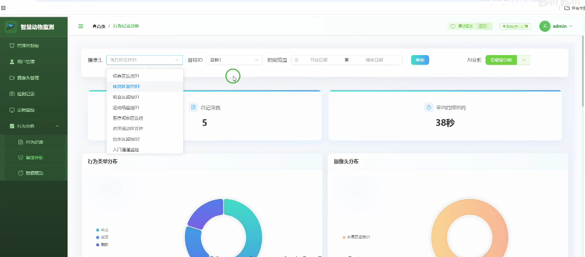This screenshot has height=257, width=585.
Task: Open 检测记录 in the sidebar
Action: (x=34, y=94)
